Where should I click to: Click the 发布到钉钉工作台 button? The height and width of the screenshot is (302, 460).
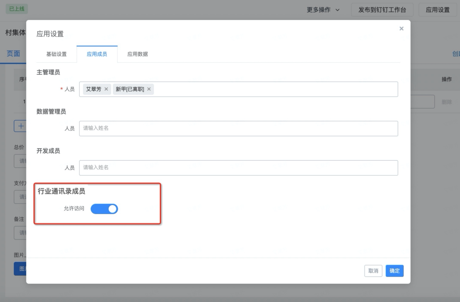pos(383,10)
